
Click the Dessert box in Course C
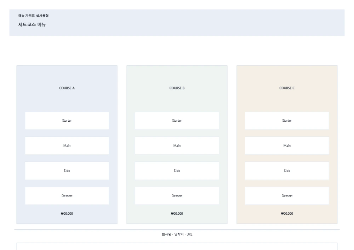[x=287, y=196]
